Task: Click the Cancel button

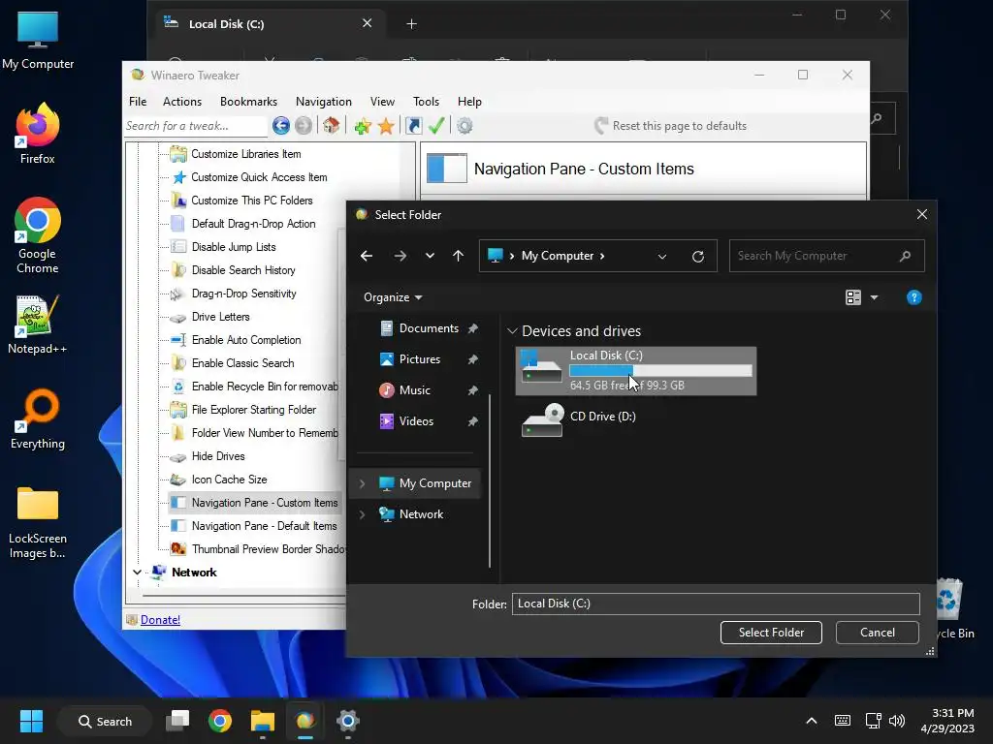Action: tap(877, 633)
